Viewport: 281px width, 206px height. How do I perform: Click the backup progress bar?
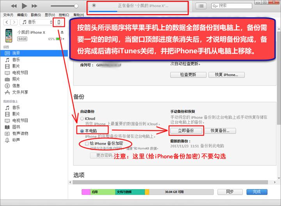click(x=138, y=11)
